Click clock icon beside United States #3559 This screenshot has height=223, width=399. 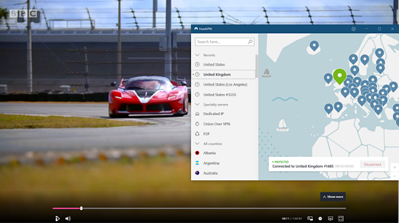click(x=197, y=94)
